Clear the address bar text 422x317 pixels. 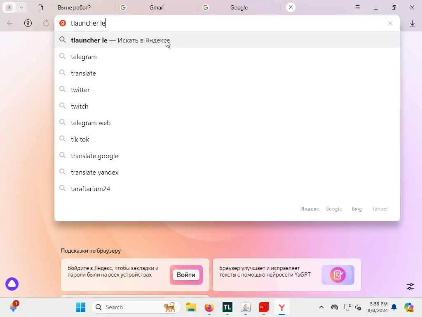(x=390, y=23)
